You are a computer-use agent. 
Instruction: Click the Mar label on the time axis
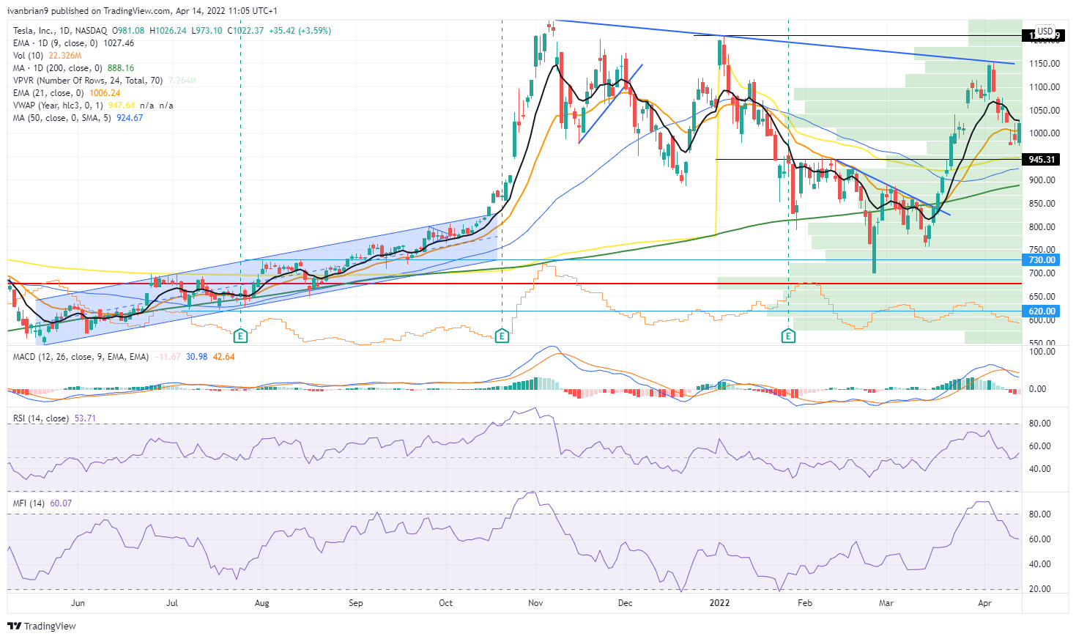click(886, 603)
